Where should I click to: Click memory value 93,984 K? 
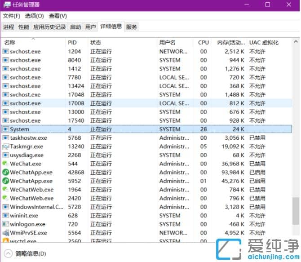pos(233,172)
